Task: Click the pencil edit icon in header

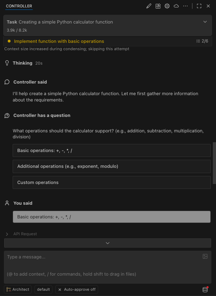Action: tap(149, 6)
